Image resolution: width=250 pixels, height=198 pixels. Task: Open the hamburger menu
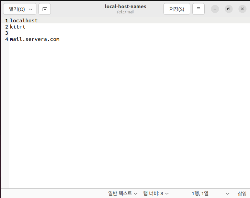(x=198, y=9)
